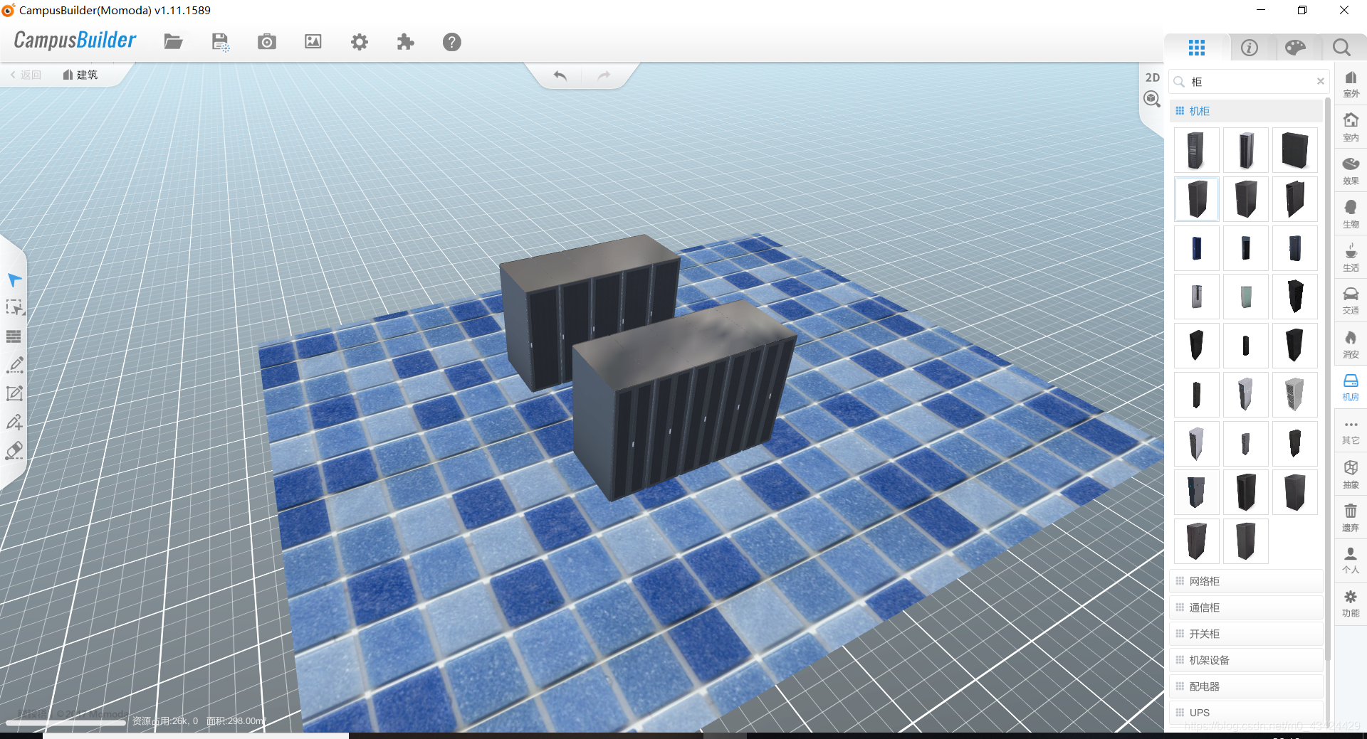1367x739 pixels.
Task: Click the 建筑 breadcrumb
Action: click(80, 75)
